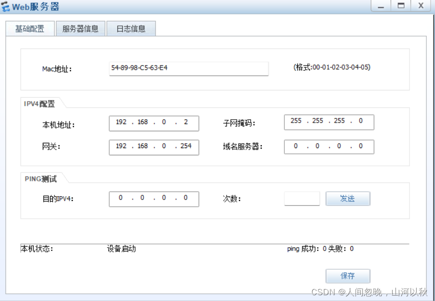Save configuration with the 保存 button
435x301 pixels.
(347, 276)
